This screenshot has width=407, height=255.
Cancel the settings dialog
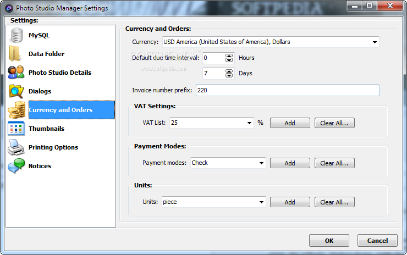pos(377,241)
